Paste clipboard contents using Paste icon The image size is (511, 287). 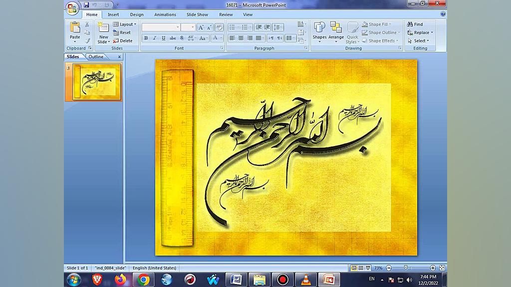(x=75, y=28)
